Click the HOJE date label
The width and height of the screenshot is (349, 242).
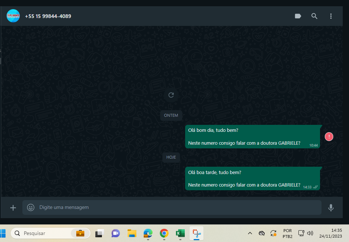171,157
